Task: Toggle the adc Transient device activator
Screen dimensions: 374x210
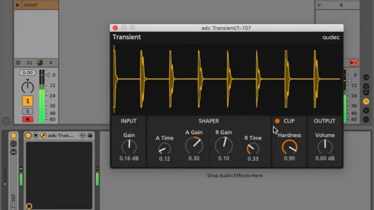Action: coord(29,135)
